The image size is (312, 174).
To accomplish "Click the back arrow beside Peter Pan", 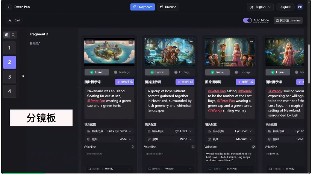I will [x=9, y=7].
